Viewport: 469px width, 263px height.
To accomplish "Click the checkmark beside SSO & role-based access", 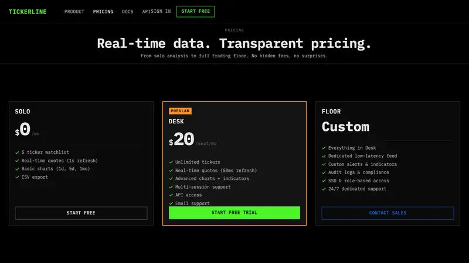I will click(x=324, y=181).
